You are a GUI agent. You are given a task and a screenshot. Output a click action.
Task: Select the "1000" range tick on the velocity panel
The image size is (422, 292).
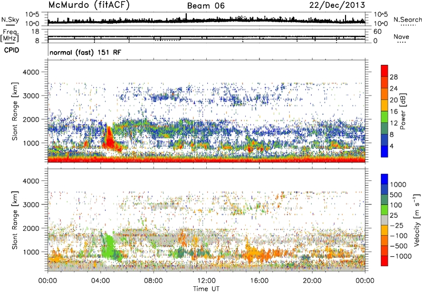tap(31, 252)
